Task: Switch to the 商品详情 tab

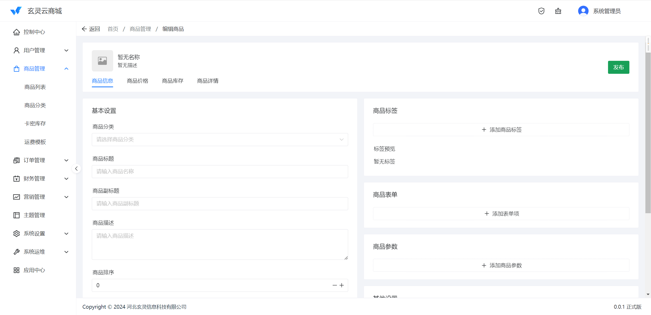Action: tap(208, 81)
